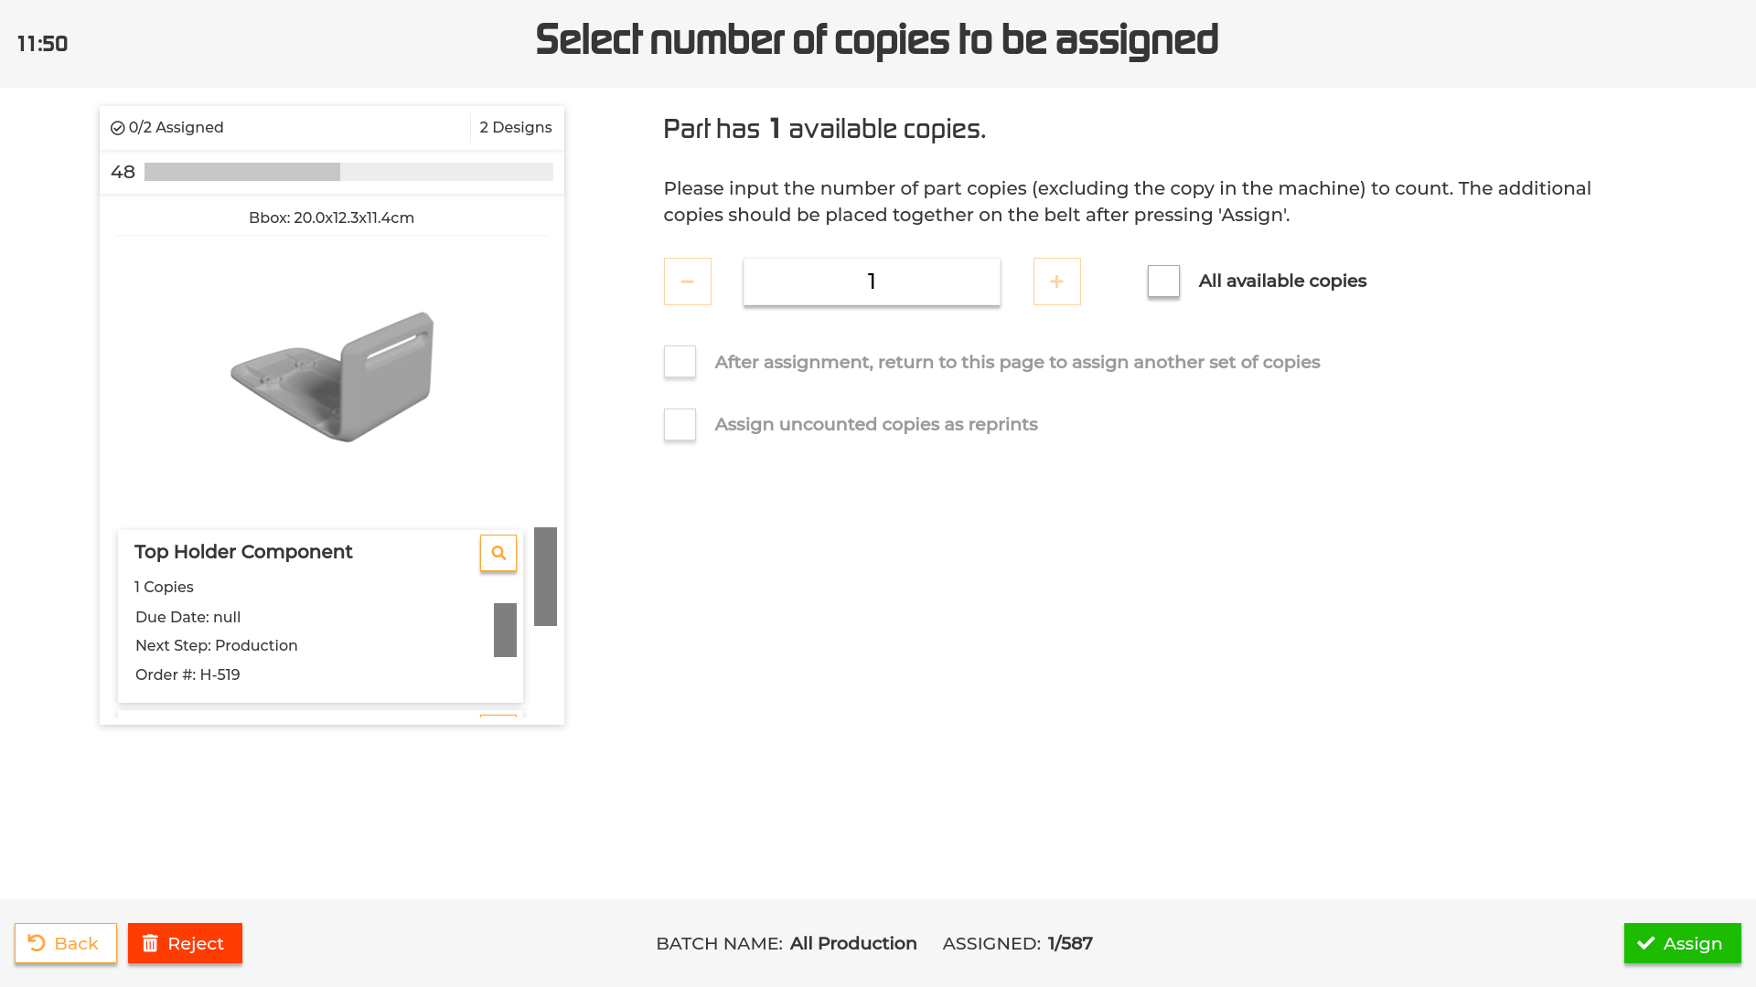Click the progress bar beside the number 48
The height and width of the screenshot is (987, 1756).
pyautogui.click(x=348, y=172)
